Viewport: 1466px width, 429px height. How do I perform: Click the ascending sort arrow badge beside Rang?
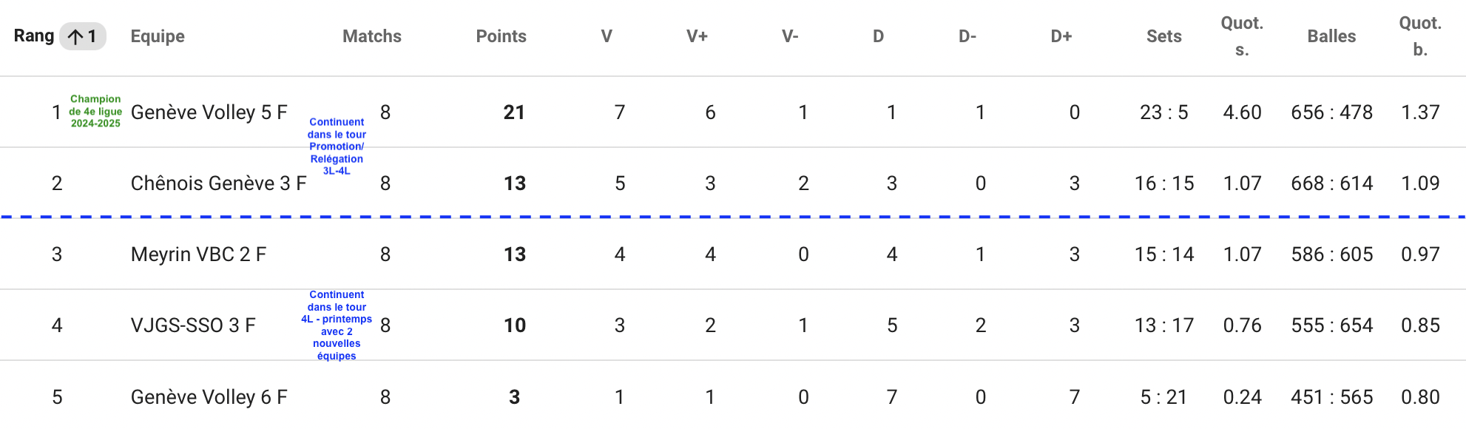[83, 36]
